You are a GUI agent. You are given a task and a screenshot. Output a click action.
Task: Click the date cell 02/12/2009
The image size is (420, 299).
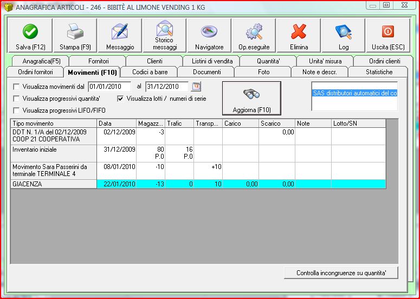coord(117,136)
